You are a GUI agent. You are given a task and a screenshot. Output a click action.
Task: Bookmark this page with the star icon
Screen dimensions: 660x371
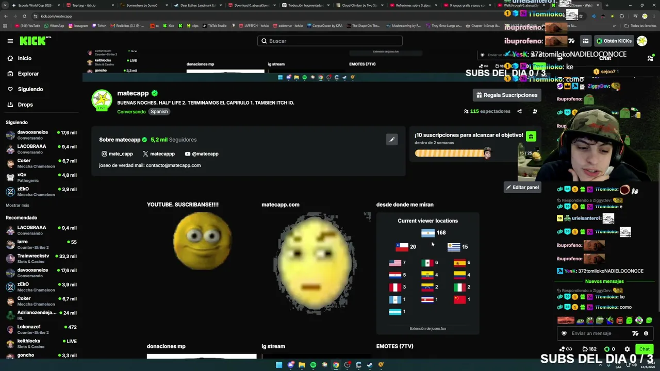pos(581,16)
